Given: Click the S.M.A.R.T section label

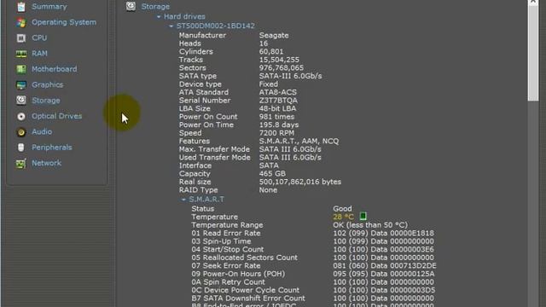Looking at the screenshot, I should (x=206, y=200).
